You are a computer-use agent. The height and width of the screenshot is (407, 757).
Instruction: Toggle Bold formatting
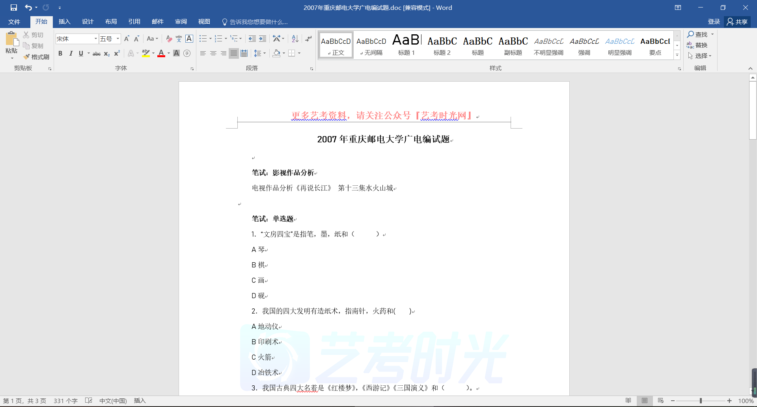pyautogui.click(x=60, y=53)
